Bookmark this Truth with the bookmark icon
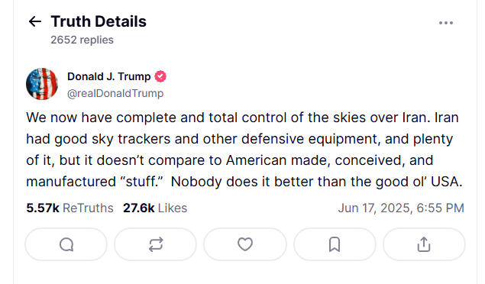The image size is (485, 284). [x=335, y=244]
